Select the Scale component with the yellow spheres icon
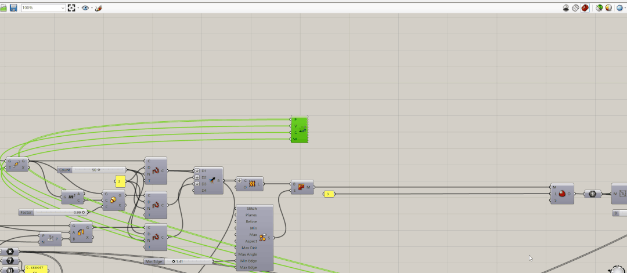Viewport: 627px width, 273px height. (x=113, y=200)
